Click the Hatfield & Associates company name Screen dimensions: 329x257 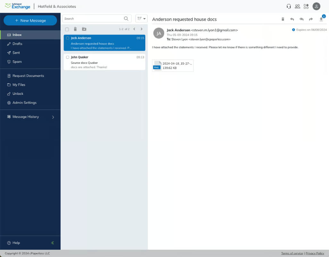point(57,6)
